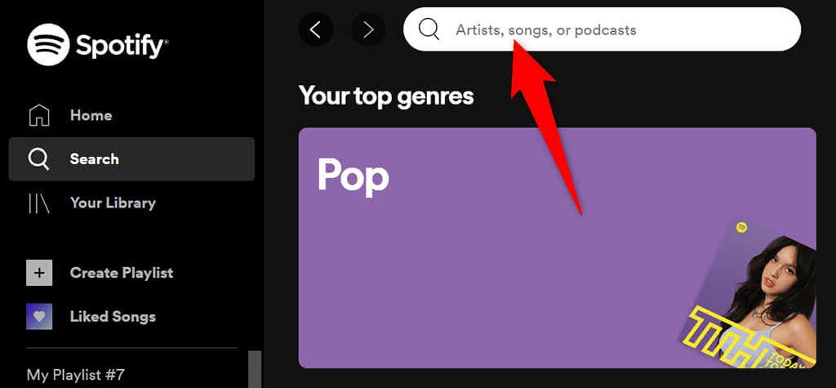Click the Spotify wordmark text
Image resolution: width=836 pixels, height=388 pixels.
pyautogui.click(x=122, y=46)
